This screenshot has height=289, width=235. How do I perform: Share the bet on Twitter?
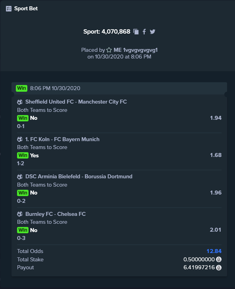[x=153, y=32]
